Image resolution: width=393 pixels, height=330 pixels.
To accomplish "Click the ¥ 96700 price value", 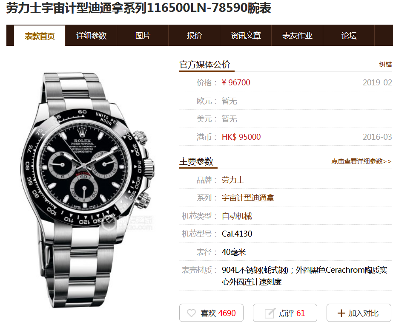I will point(236,82).
